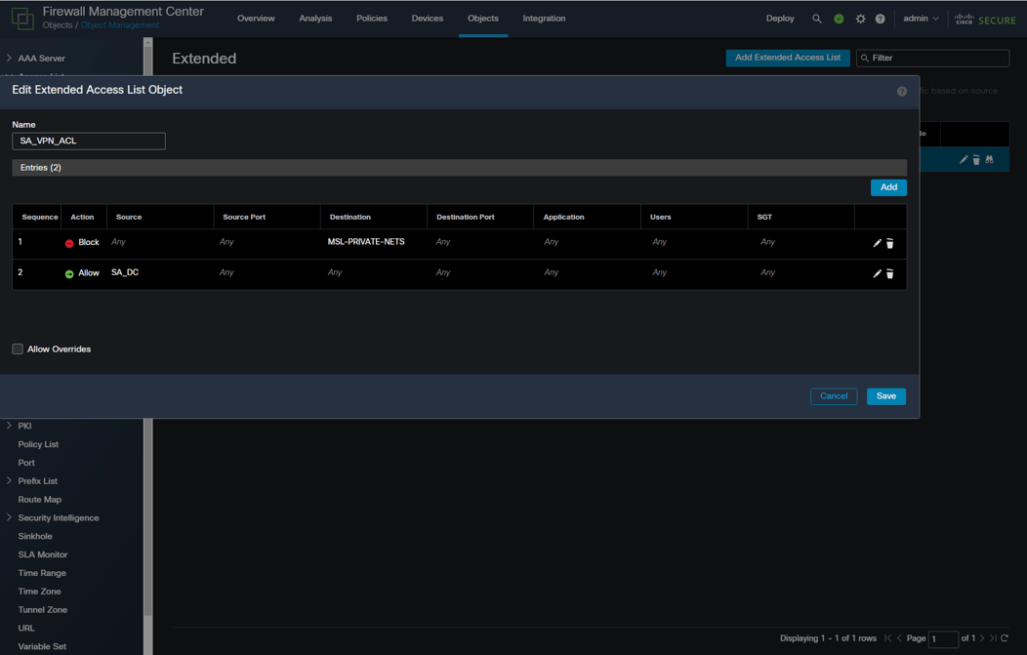Edit the Block entry with pencil icon
Viewport: 1027px width, 655px height.
[877, 243]
